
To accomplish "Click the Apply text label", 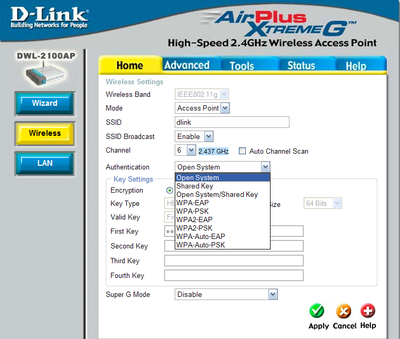I will [x=318, y=326].
